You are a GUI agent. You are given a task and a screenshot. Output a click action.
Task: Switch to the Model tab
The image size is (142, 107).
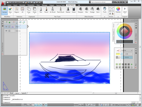coord(11,93)
